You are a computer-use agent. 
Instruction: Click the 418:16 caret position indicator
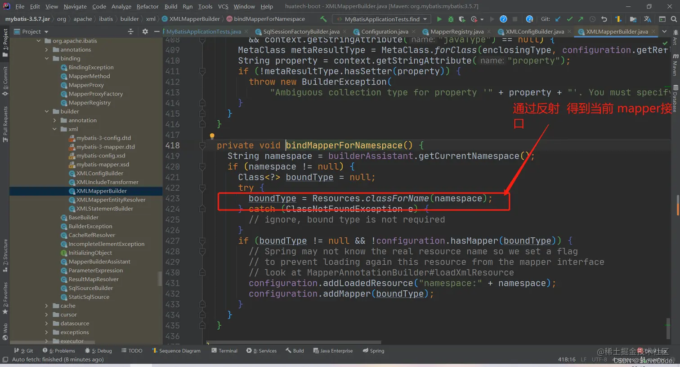pos(567,359)
